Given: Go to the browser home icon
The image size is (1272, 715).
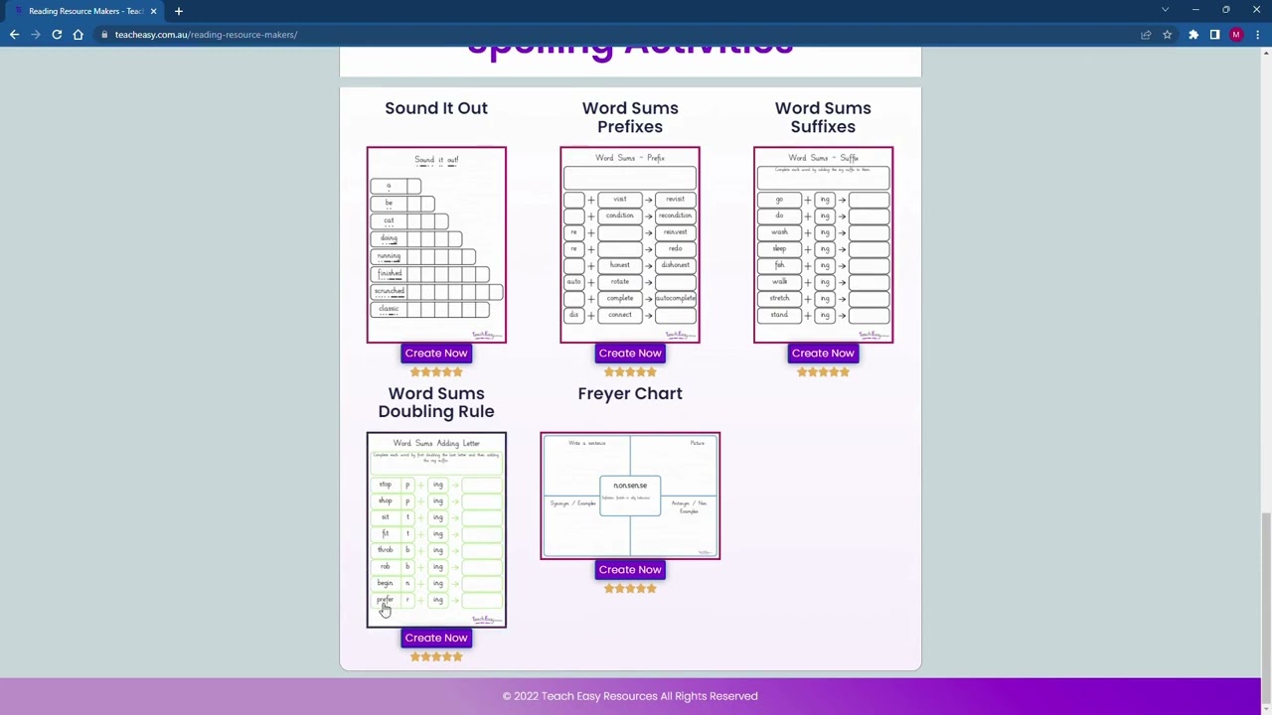Looking at the screenshot, I should [78, 35].
